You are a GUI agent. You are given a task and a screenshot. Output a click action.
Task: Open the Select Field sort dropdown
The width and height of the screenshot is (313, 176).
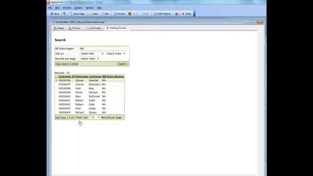92,54
